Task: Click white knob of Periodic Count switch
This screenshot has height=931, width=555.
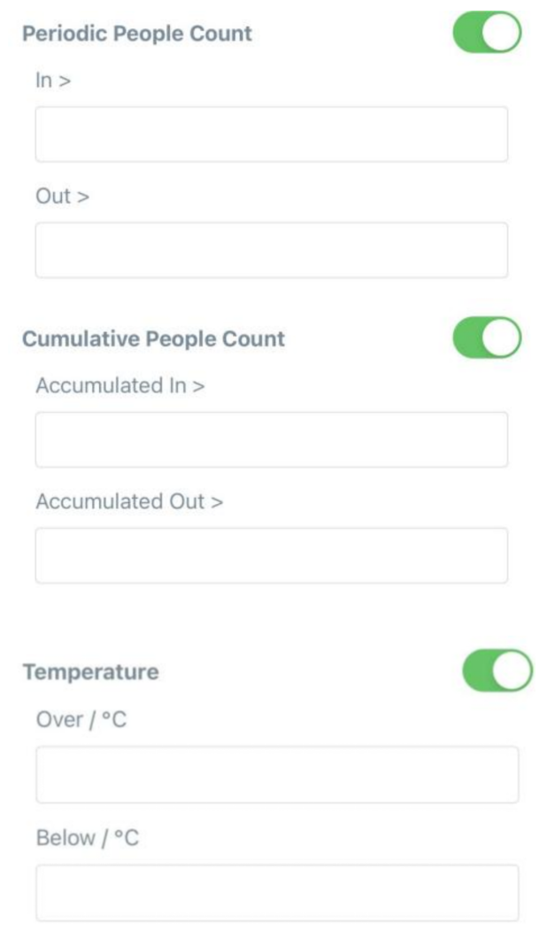Action: coord(503,33)
